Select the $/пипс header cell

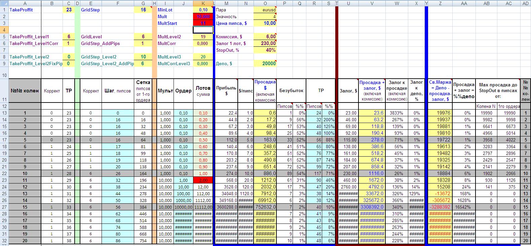246,91
